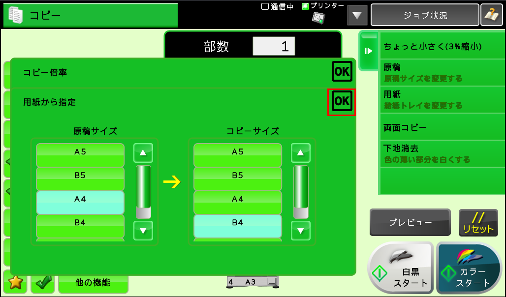
Task: Confirm copy ratio with top OK
Action: point(342,72)
